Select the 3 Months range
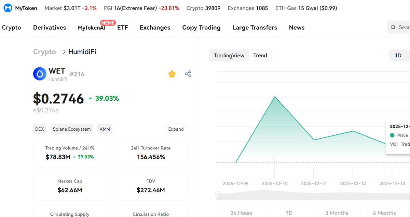This screenshot has width=410, height=217. [x=337, y=213]
